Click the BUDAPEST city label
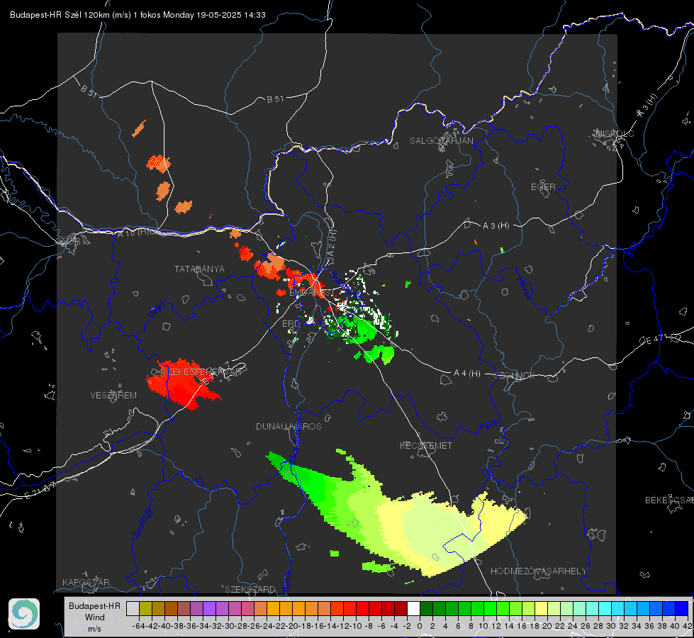 (x=312, y=293)
